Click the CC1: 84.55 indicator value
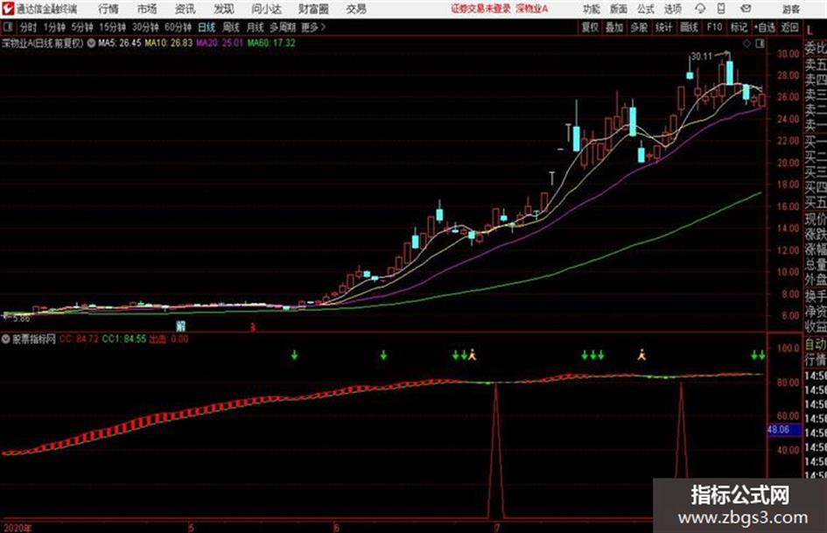 pyautogui.click(x=124, y=339)
